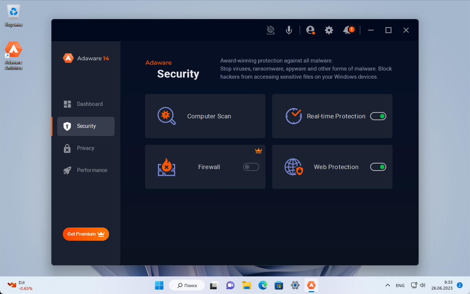This screenshot has width=470, height=294.
Task: Open the DJI stock widget on the taskbar
Action: [x=20, y=285]
